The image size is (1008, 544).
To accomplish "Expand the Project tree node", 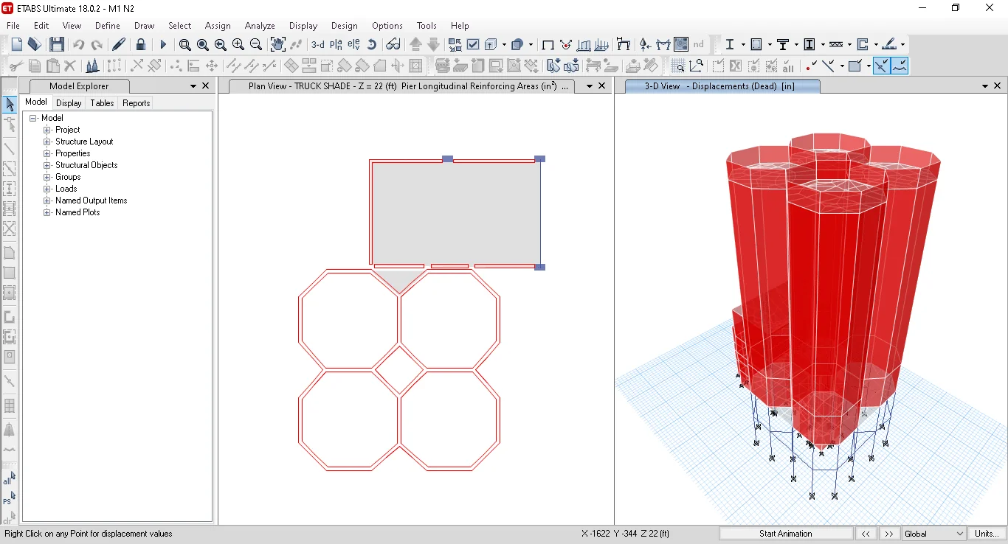I will pyautogui.click(x=47, y=130).
